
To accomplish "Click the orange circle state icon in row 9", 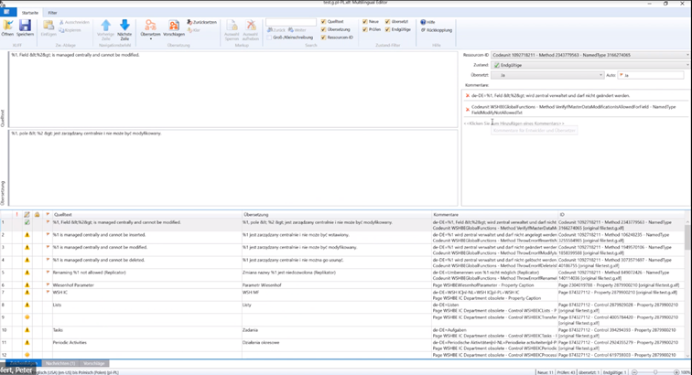I will point(27,317).
